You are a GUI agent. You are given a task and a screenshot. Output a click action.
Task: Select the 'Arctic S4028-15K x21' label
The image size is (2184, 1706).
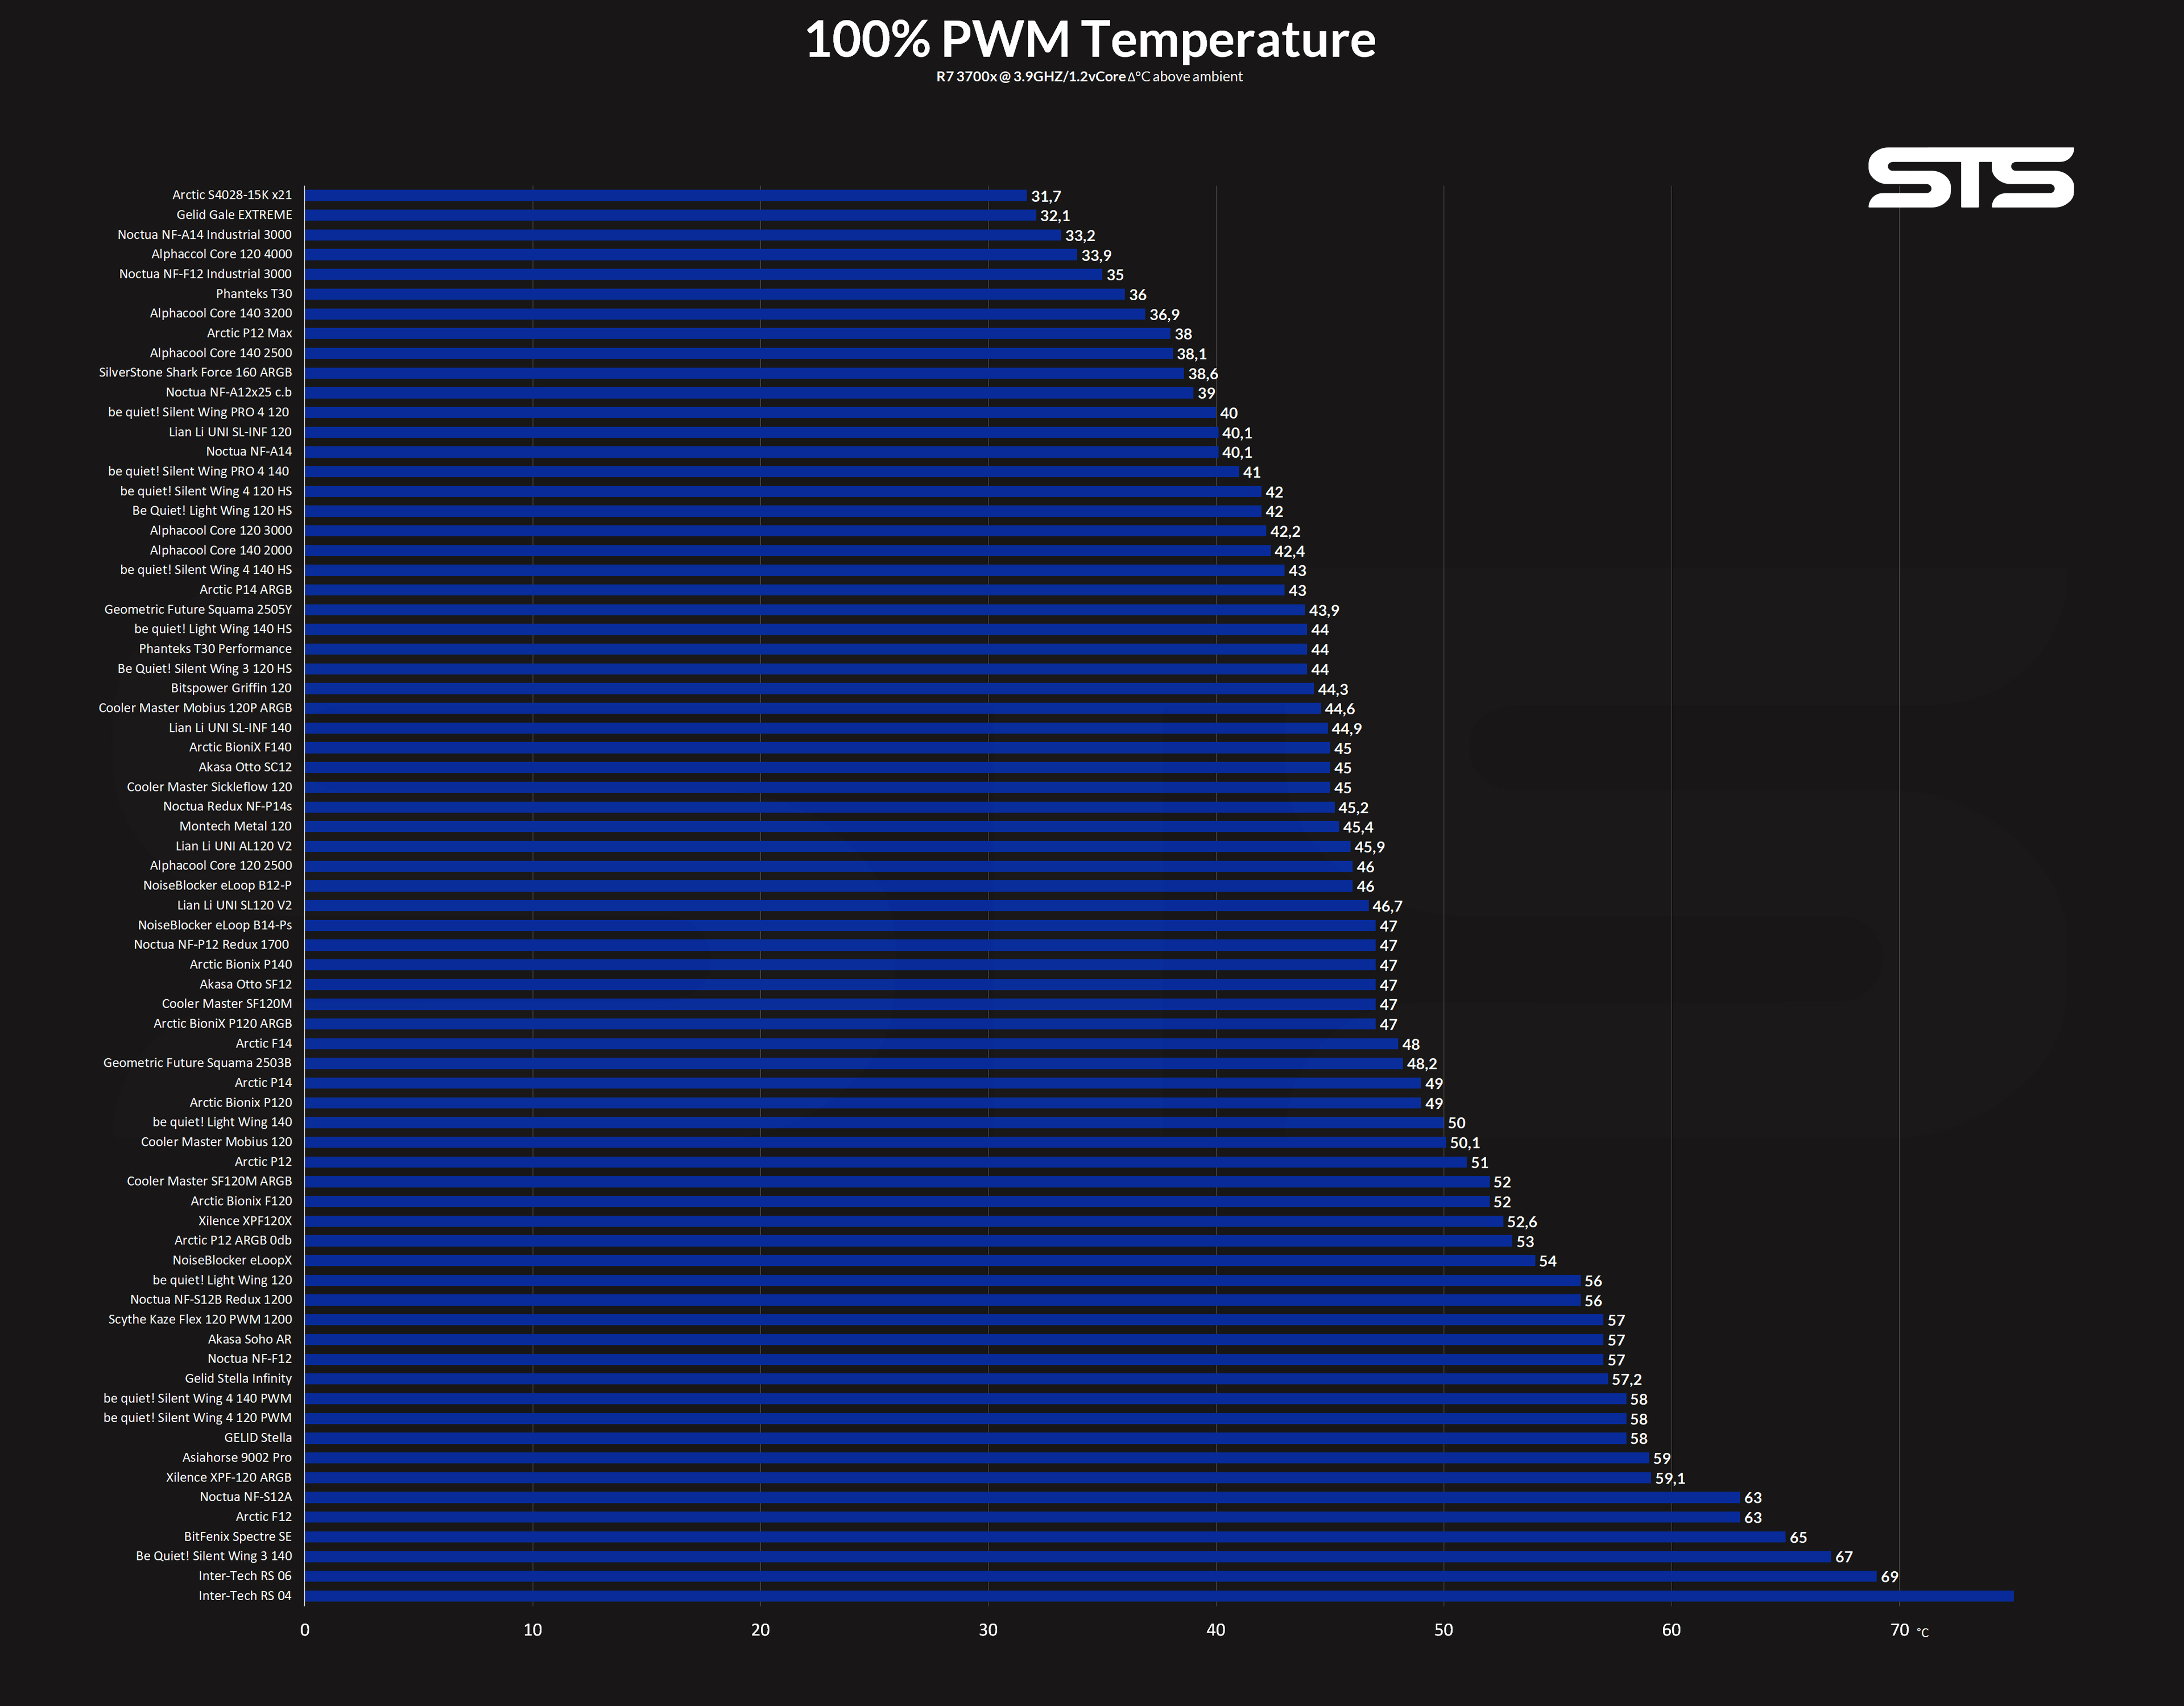click(232, 195)
